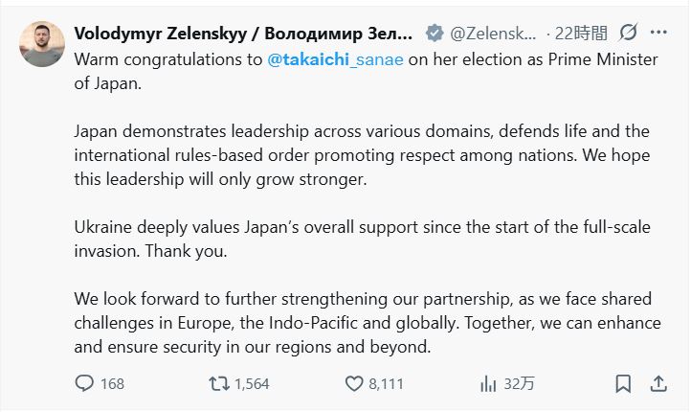Image resolution: width=691 pixels, height=412 pixels.
Task: Click the Grok slashed-circle icon
Action: point(628,33)
